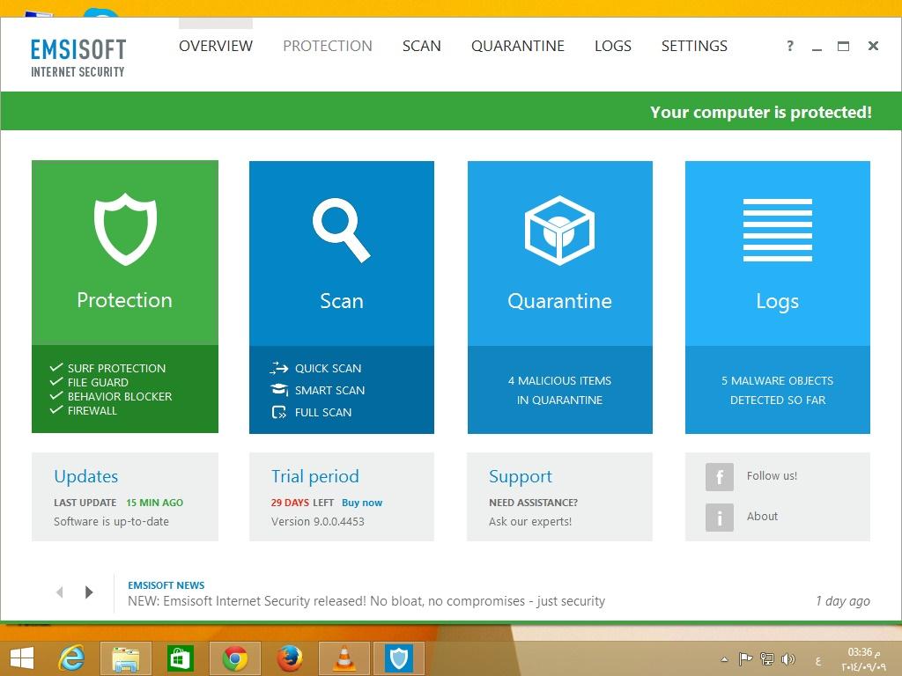This screenshot has height=676, width=902.
Task: Click the volume speaker tray icon
Action: 788,658
